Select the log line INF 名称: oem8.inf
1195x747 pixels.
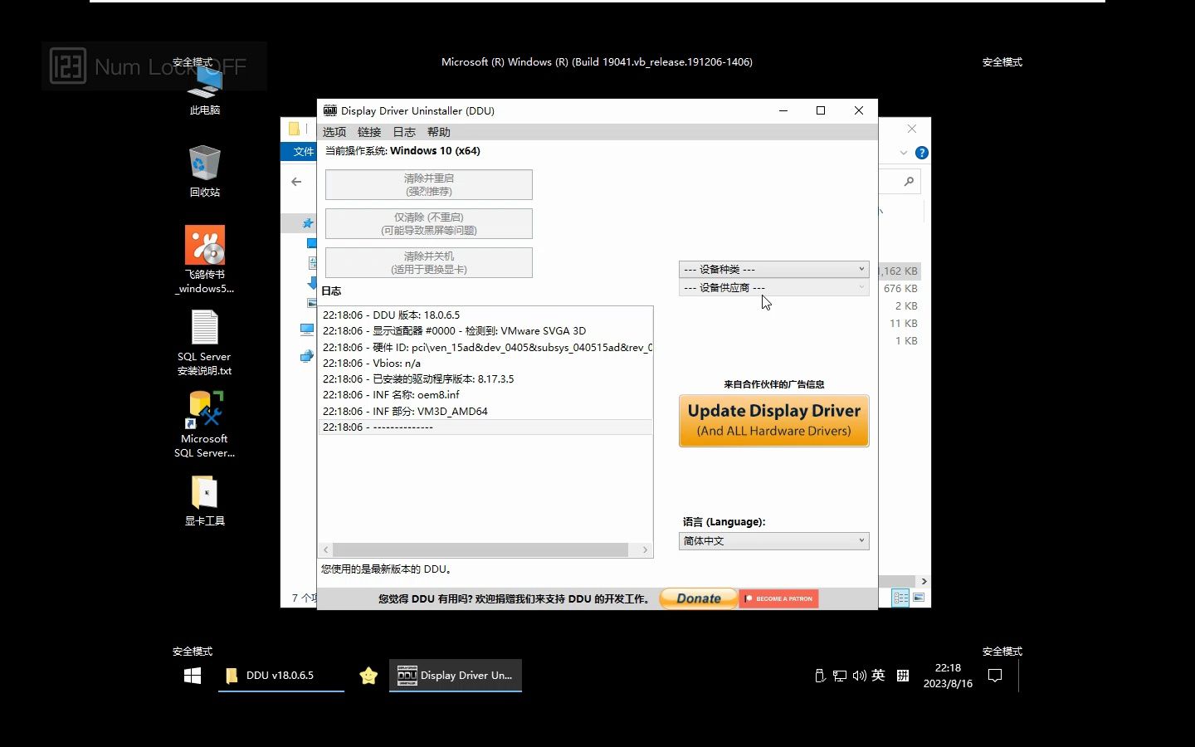(485, 395)
